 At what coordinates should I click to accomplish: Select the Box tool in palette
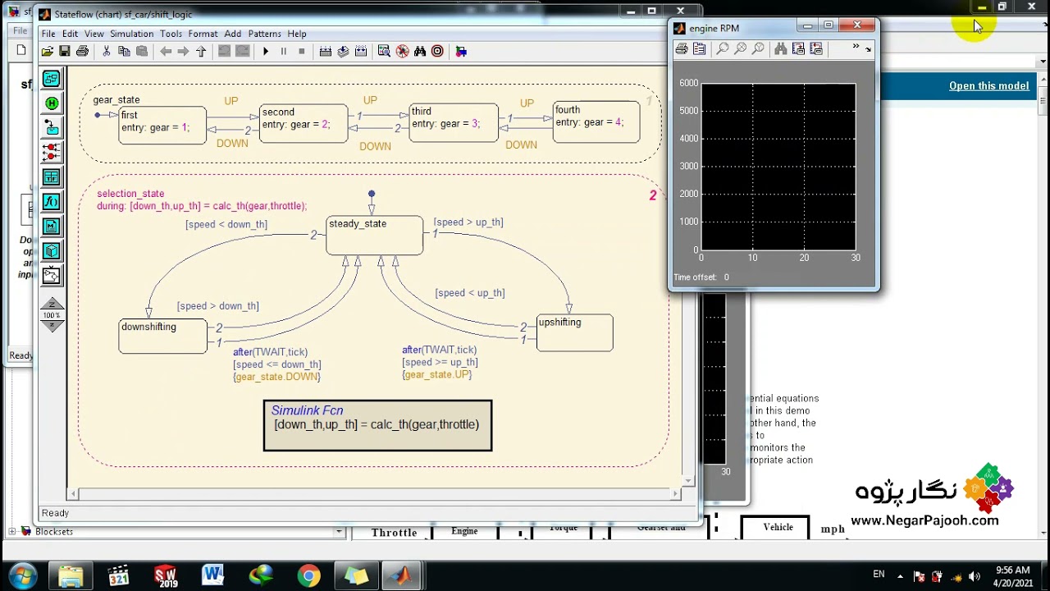pyautogui.click(x=51, y=251)
